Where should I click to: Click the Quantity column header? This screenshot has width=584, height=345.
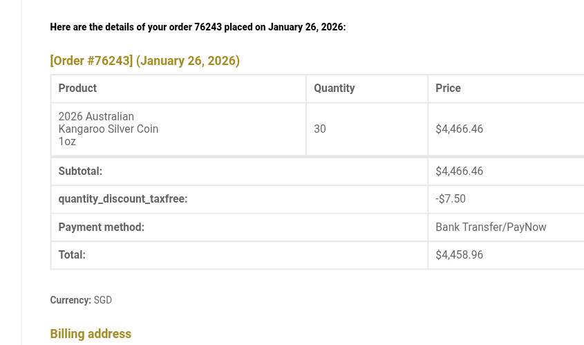coord(334,88)
